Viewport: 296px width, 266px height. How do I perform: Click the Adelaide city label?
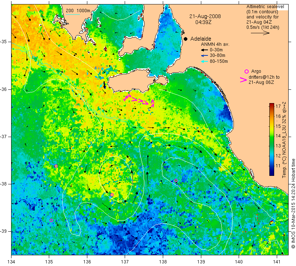(x=201, y=39)
